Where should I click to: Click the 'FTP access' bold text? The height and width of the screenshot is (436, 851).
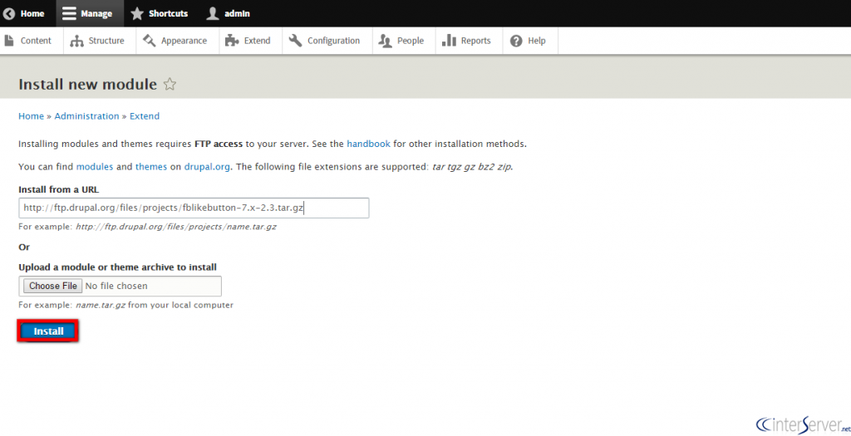(x=219, y=145)
